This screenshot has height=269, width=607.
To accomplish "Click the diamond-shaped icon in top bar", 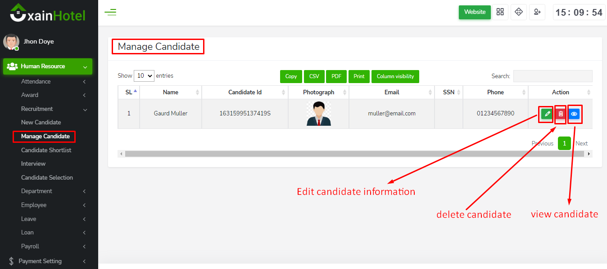I will pos(518,12).
